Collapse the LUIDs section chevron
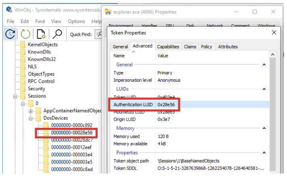This screenshot has height=176, width=287. click(x=264, y=89)
